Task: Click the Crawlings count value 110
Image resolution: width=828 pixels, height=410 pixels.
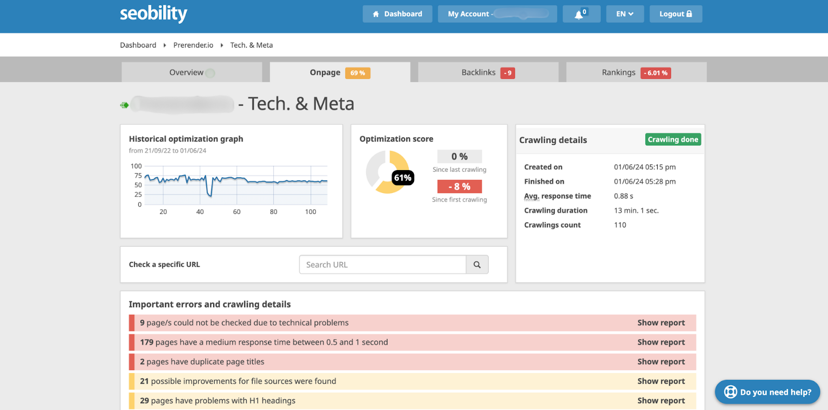Action: coord(620,225)
